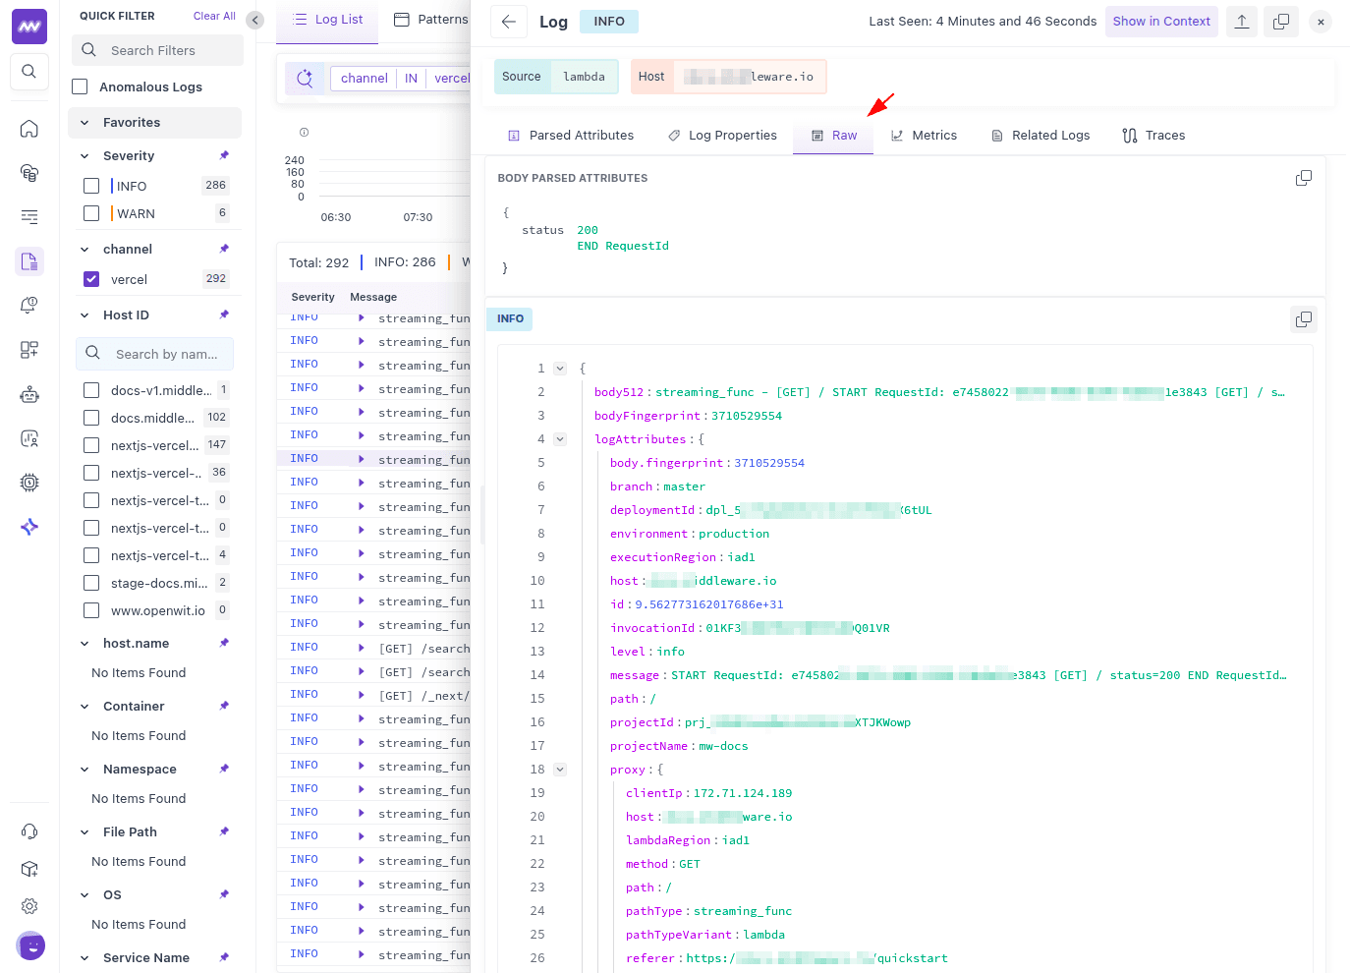Check the WARN severity filter
The width and height of the screenshot is (1350, 973).
click(x=91, y=213)
